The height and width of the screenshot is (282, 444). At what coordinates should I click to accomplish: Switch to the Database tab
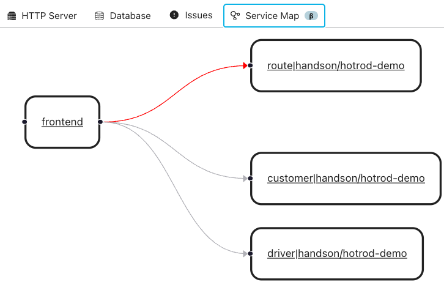(122, 16)
